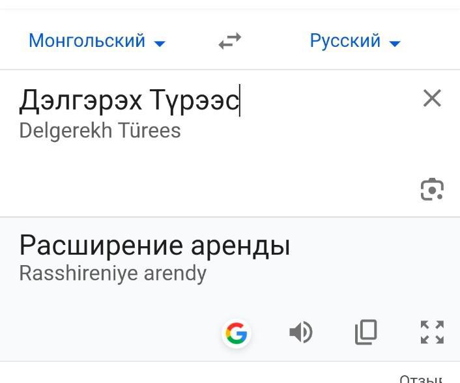The height and width of the screenshot is (383, 460).
Task: Click on the word Дэлгэрэх in input
Action: point(80,101)
